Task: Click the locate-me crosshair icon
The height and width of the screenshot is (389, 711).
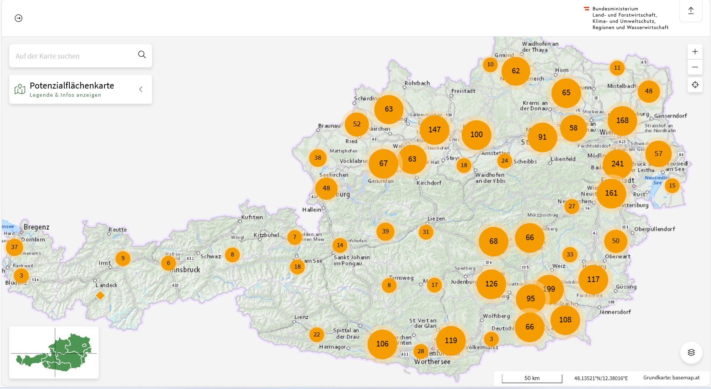Action: (695, 85)
